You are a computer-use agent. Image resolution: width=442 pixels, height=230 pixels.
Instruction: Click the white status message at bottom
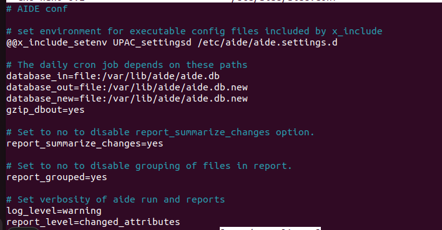(270, 228)
